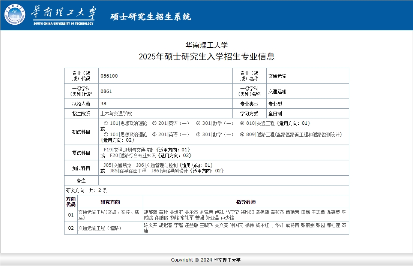Click the 指导教师 column header

pyautogui.click(x=246, y=202)
